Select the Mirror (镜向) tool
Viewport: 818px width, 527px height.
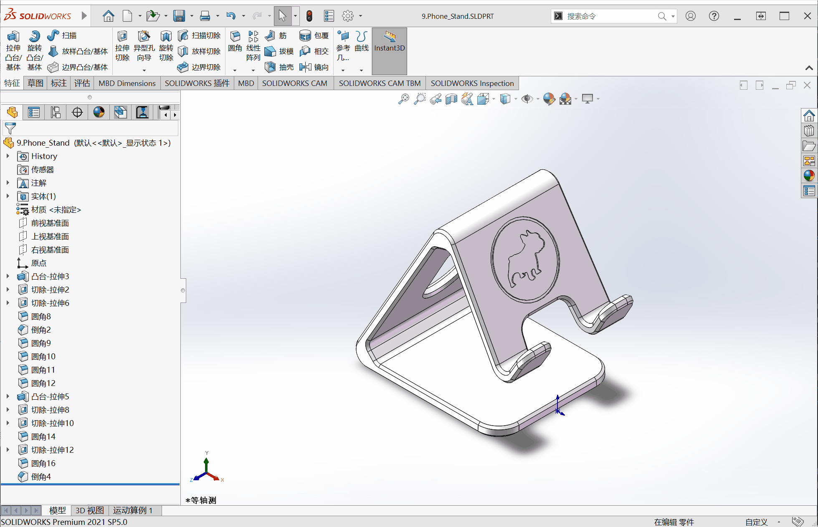pyautogui.click(x=314, y=67)
